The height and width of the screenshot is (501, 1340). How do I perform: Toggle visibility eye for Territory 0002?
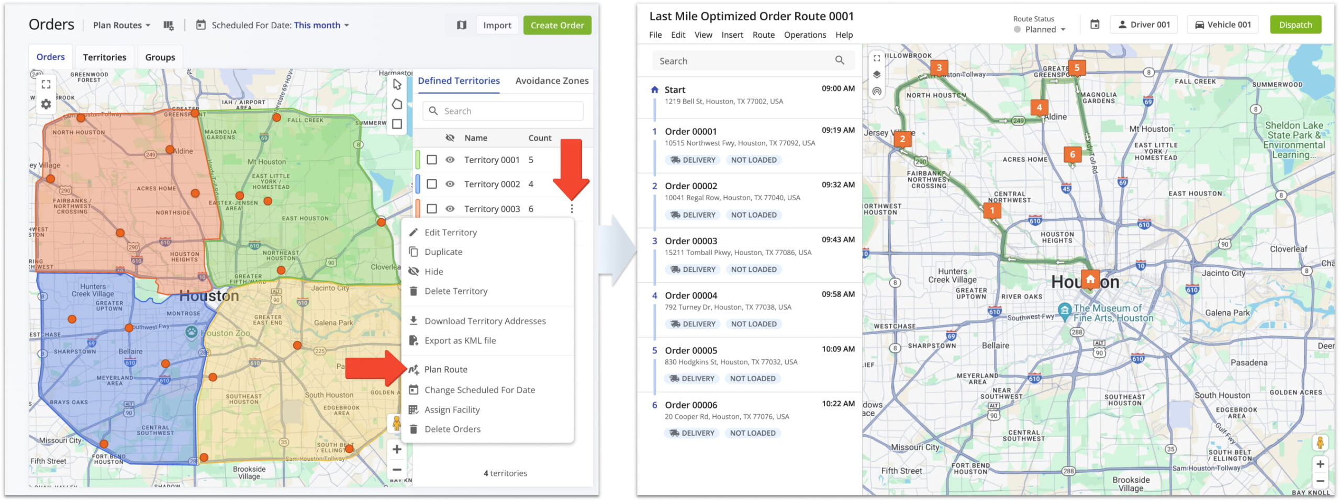[450, 184]
